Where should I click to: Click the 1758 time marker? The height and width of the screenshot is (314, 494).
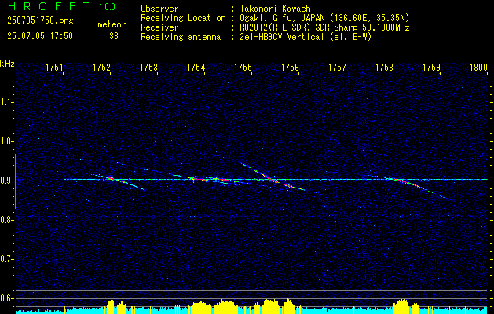(384, 67)
